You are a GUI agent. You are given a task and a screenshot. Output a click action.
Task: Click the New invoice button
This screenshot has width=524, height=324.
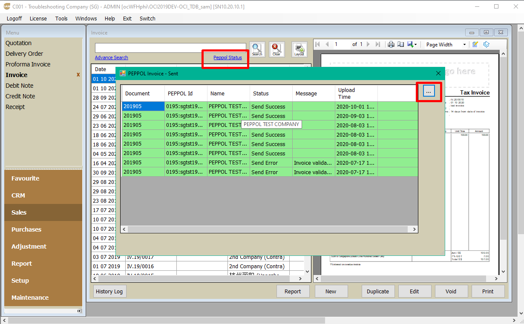331,291
